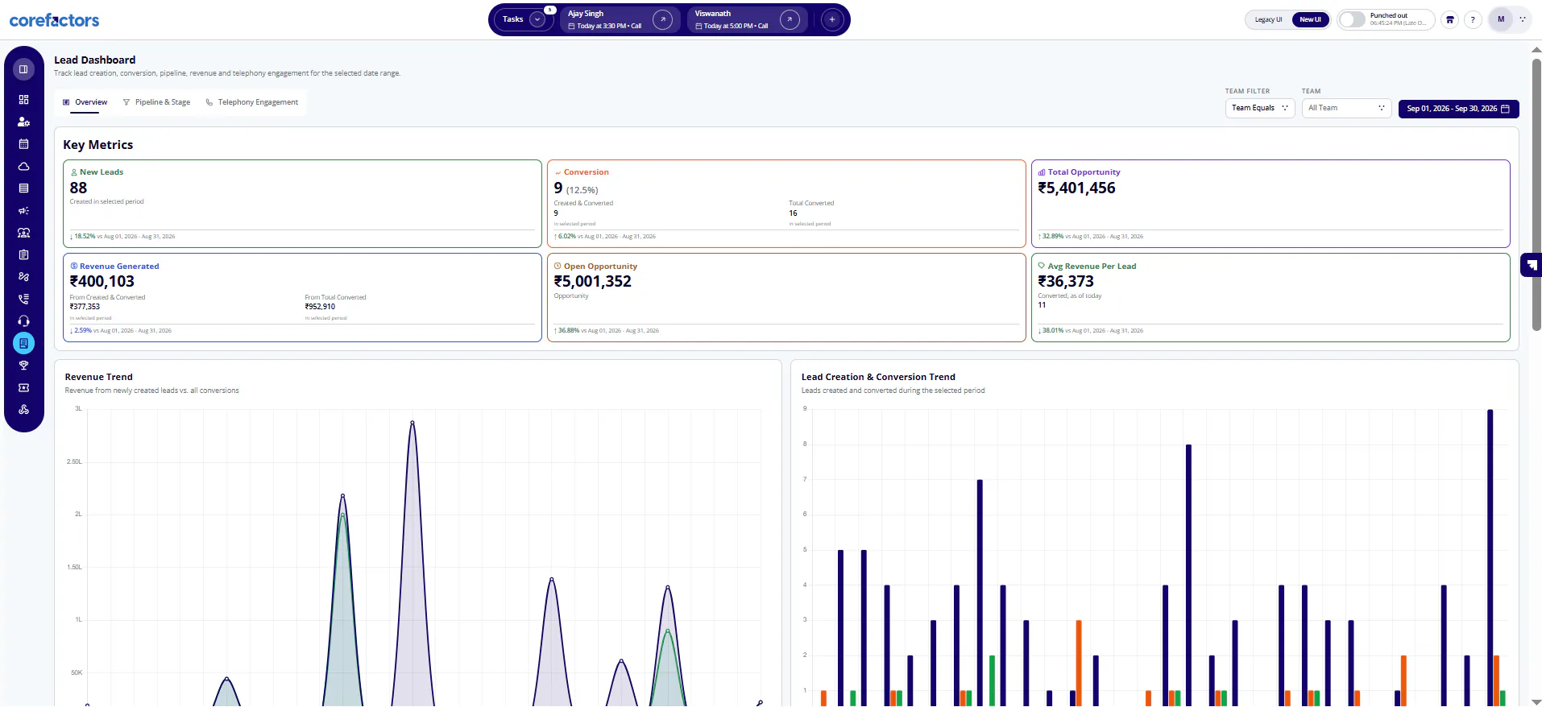
Task: Open the megaphone campaigns icon in sidebar
Action: [23, 210]
